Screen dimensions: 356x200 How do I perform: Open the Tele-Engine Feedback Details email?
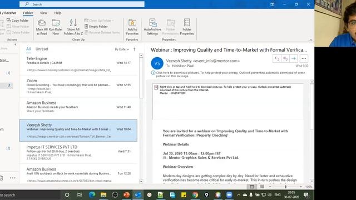[78, 64]
